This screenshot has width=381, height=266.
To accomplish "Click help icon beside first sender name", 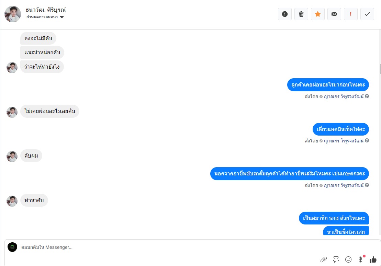I will point(367,96).
